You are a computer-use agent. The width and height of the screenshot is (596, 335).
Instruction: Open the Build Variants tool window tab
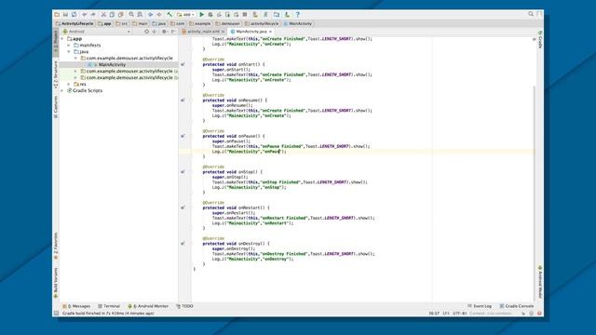point(56,283)
